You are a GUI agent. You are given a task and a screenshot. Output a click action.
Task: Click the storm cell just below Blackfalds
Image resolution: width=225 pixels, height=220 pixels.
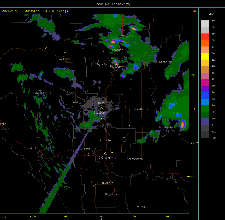click(x=116, y=62)
